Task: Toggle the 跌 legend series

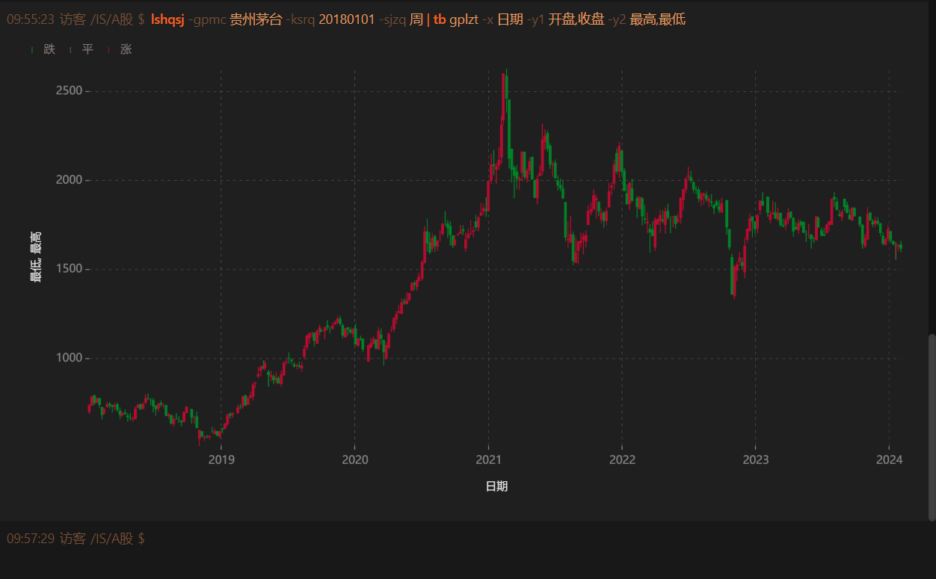Action: tap(49, 49)
